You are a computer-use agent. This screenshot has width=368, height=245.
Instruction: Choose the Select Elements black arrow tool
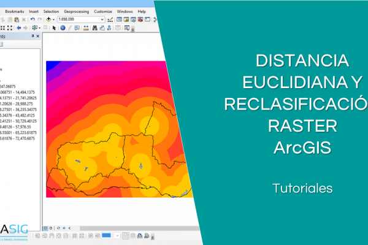point(54,28)
